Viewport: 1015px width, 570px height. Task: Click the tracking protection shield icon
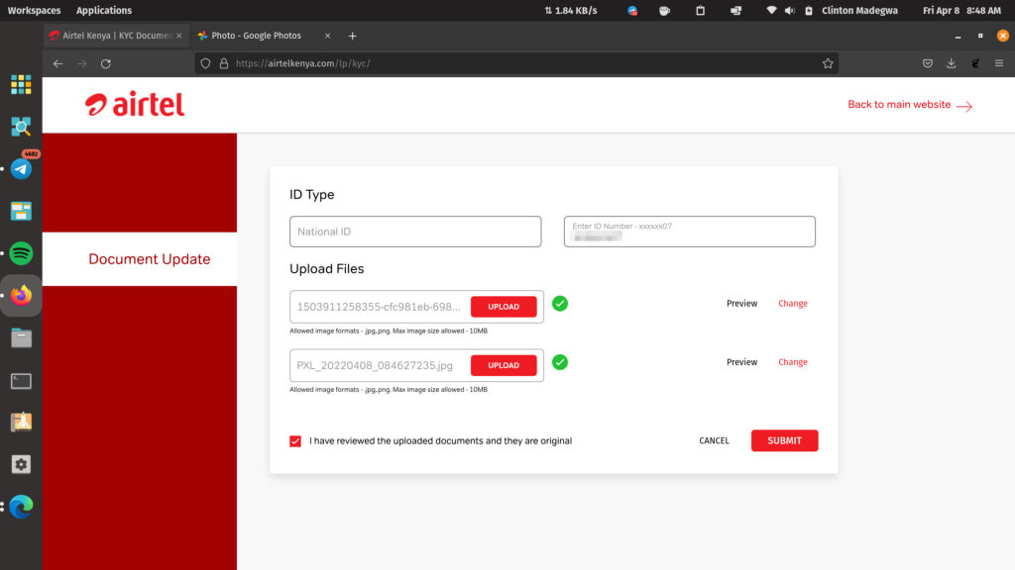[x=205, y=63]
